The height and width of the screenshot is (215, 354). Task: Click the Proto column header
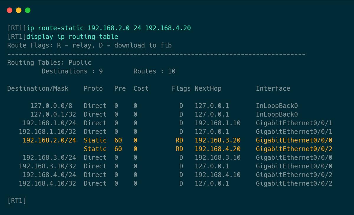pos(93,89)
